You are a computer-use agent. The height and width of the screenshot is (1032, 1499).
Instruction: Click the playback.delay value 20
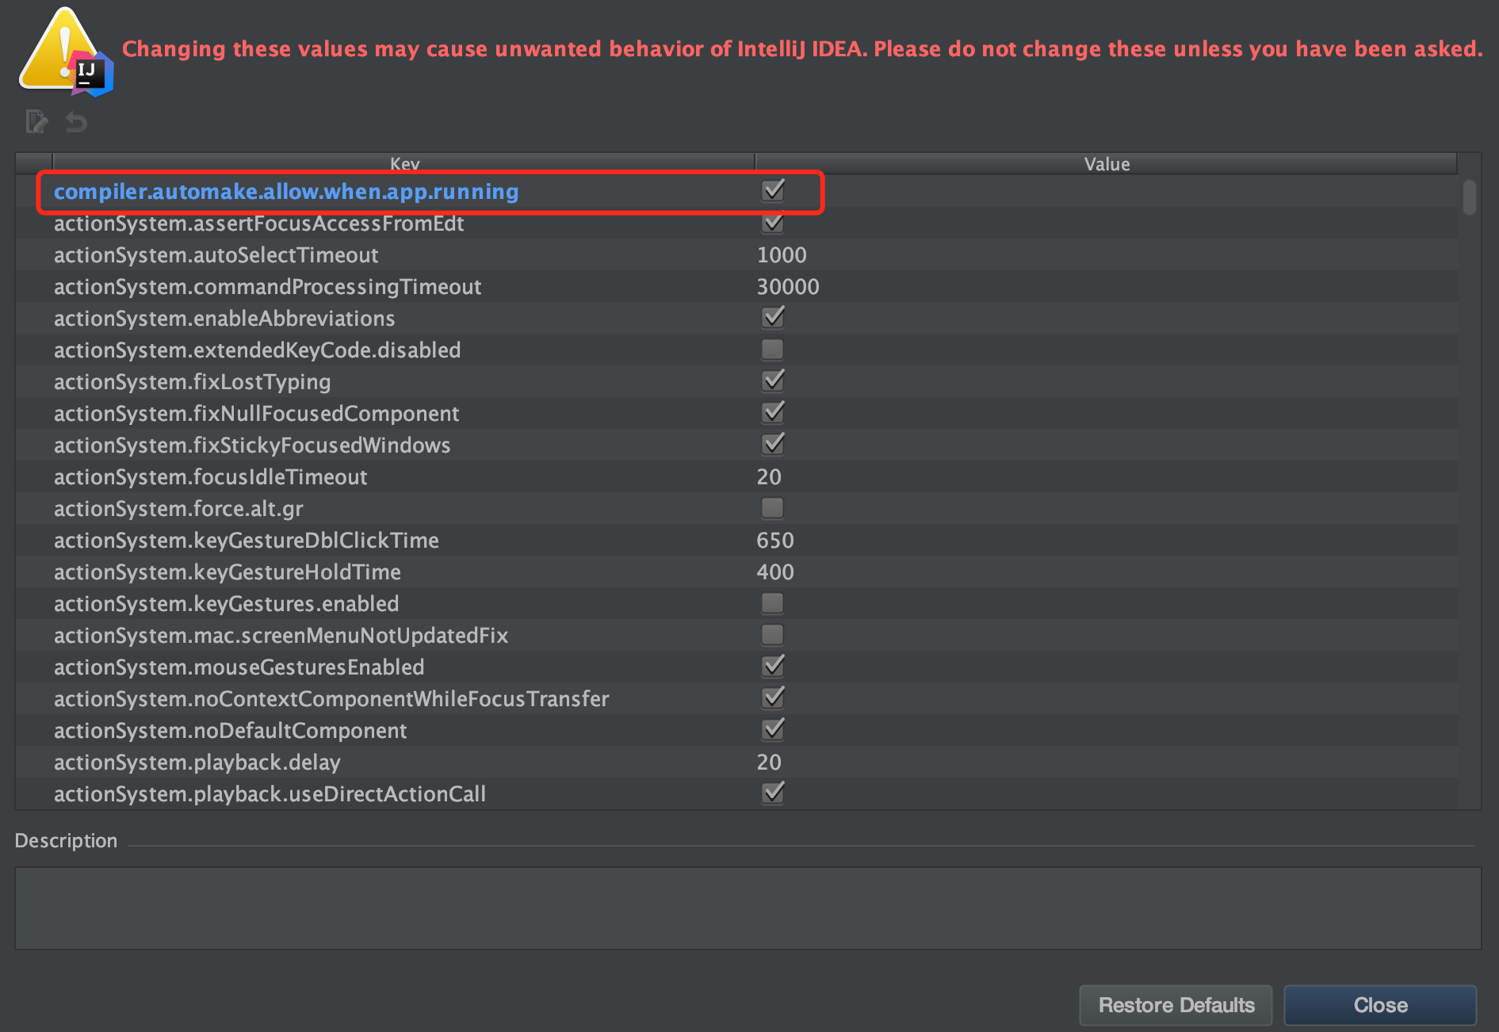[769, 763]
